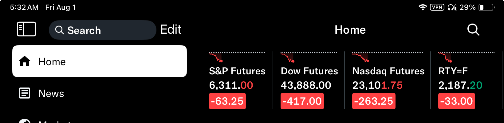Click the -417.00 change badge
The image size is (504, 123).
[x=302, y=101]
